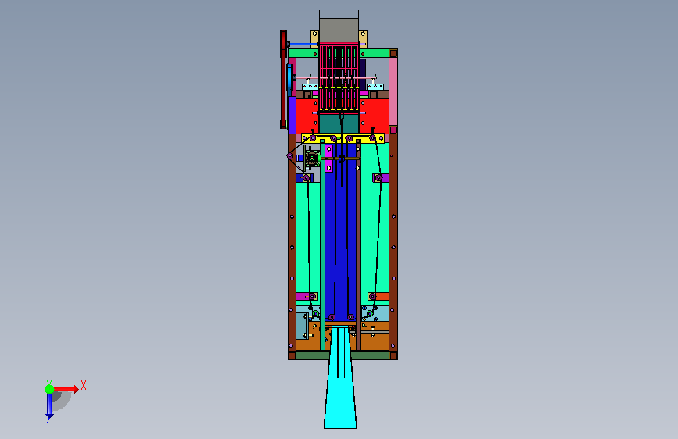The image size is (678, 439).
Task: Select the motor assembly on the left side
Action: coord(311,159)
